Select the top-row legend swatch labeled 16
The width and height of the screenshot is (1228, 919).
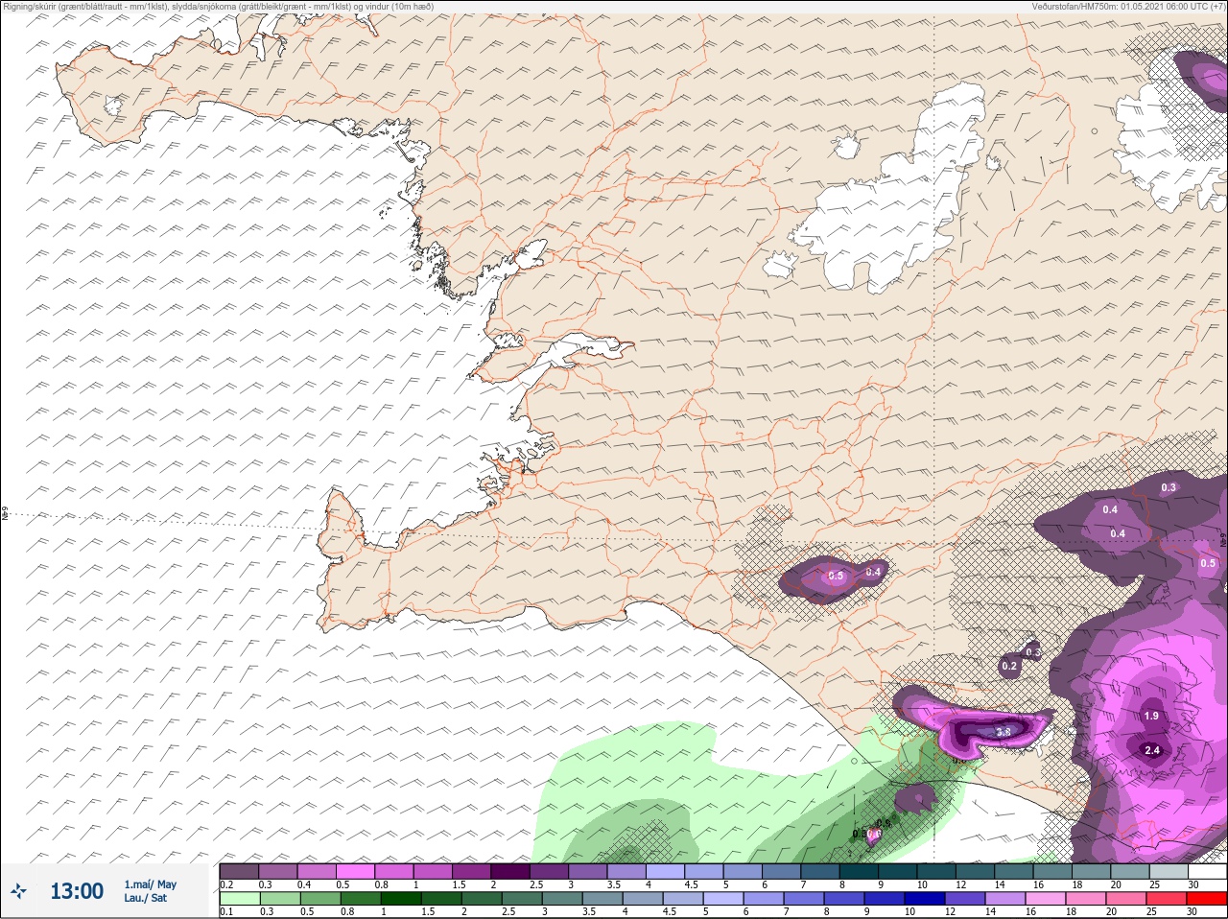[1053, 871]
